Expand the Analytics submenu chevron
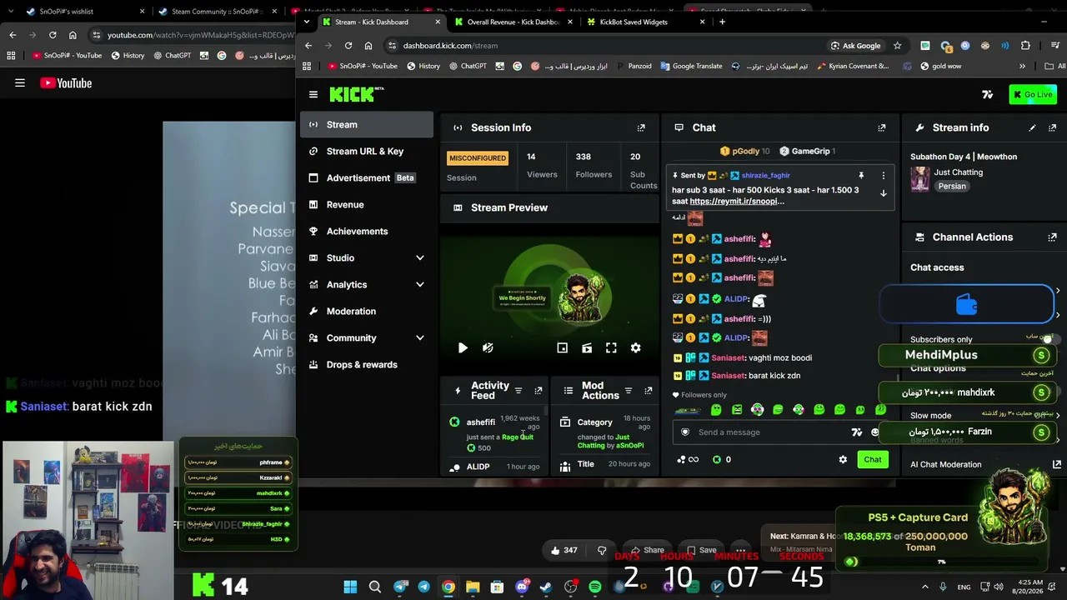 pyautogui.click(x=419, y=285)
